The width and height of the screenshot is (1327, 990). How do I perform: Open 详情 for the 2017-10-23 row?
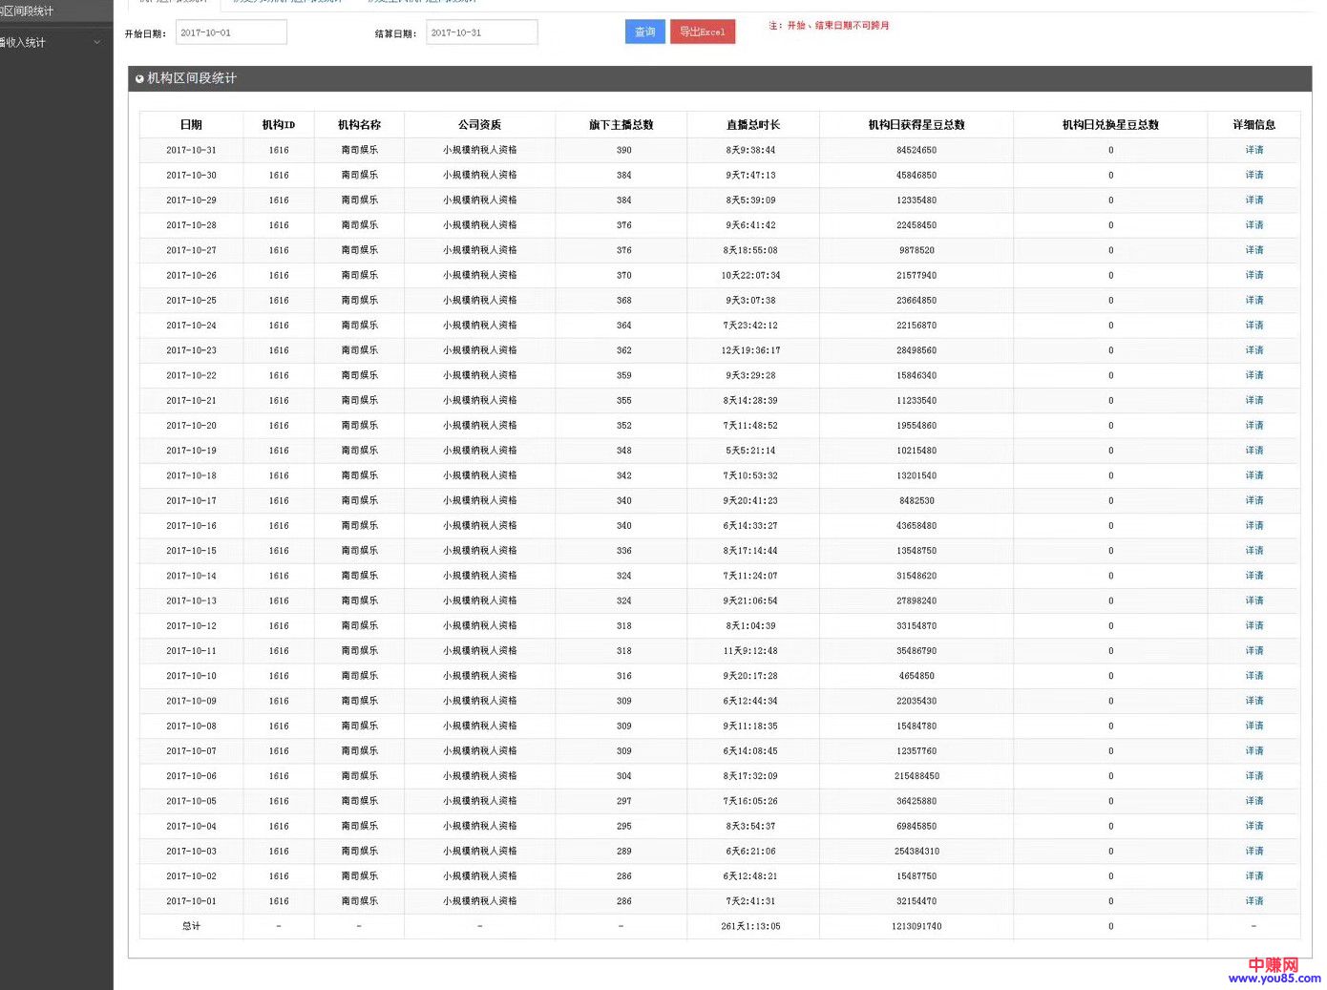[1253, 350]
